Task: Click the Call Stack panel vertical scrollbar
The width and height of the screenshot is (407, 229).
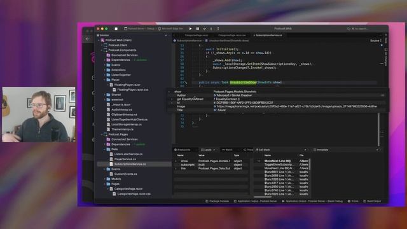Action: point(310,164)
